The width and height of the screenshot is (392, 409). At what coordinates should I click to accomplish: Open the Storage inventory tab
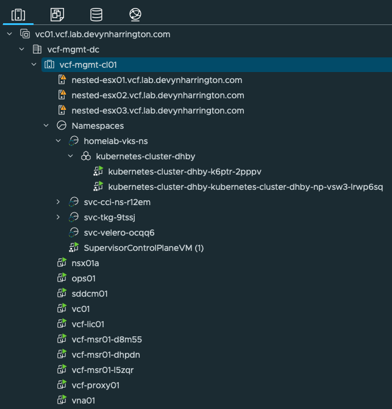[96, 15]
